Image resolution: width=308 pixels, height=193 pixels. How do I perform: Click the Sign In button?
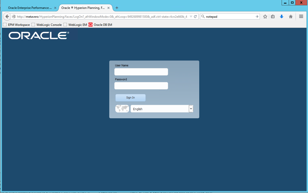[x=131, y=98]
